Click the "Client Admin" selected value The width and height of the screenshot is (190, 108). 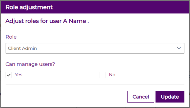(x=22, y=48)
